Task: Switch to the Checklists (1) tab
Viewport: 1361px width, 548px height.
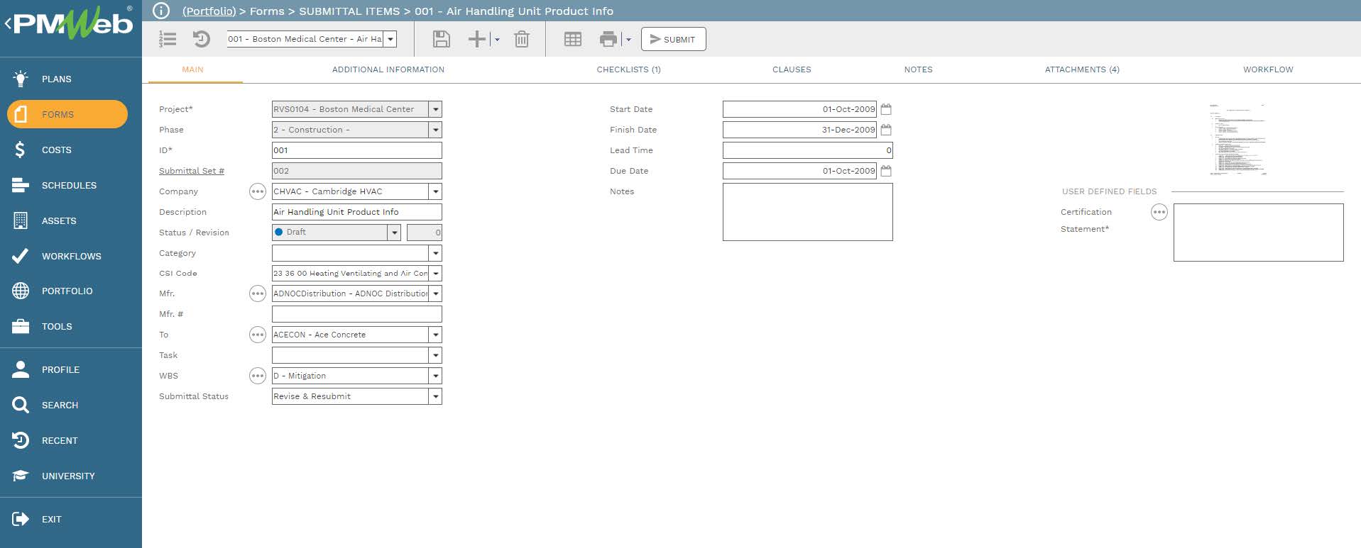Action: [628, 69]
